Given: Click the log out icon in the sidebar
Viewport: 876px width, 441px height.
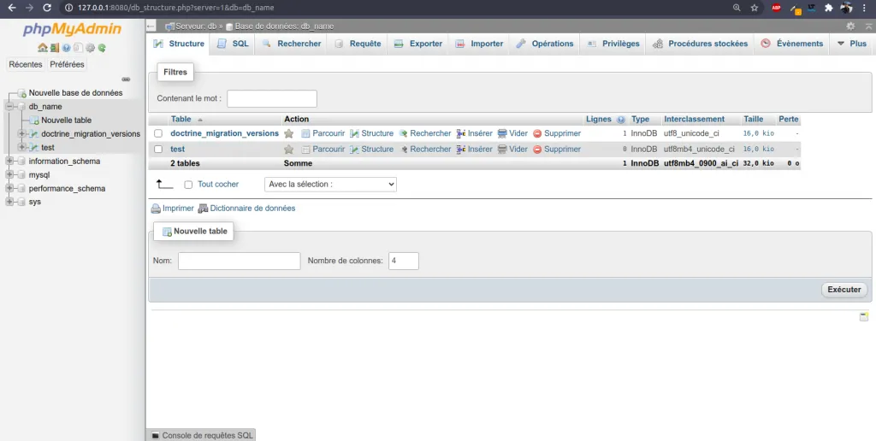Looking at the screenshot, I should pos(54,48).
